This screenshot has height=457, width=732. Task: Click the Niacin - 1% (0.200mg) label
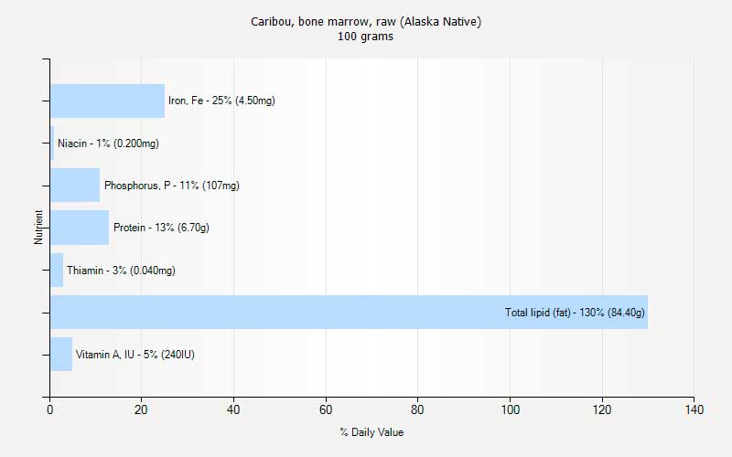[108, 143]
